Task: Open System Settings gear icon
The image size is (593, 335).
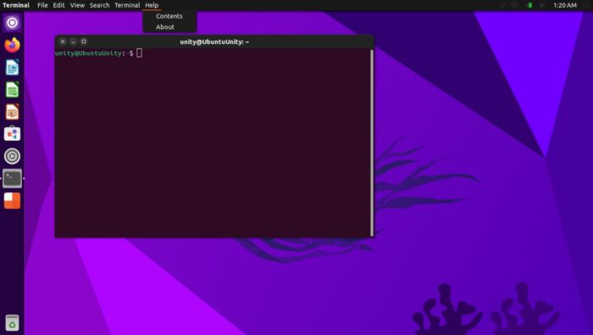Action: (x=12, y=156)
